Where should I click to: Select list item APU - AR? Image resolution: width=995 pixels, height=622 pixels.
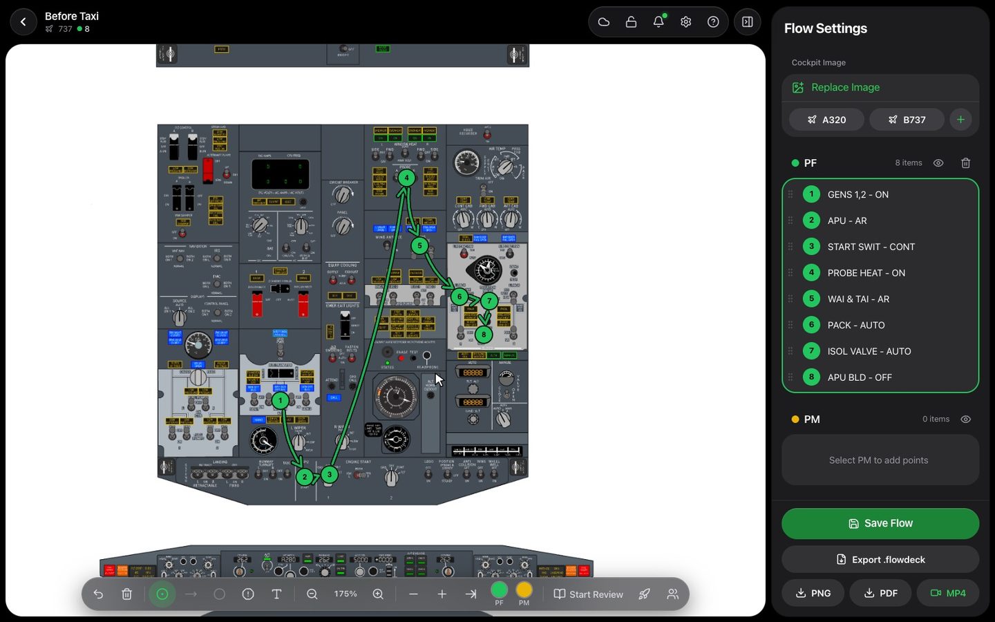click(x=880, y=221)
